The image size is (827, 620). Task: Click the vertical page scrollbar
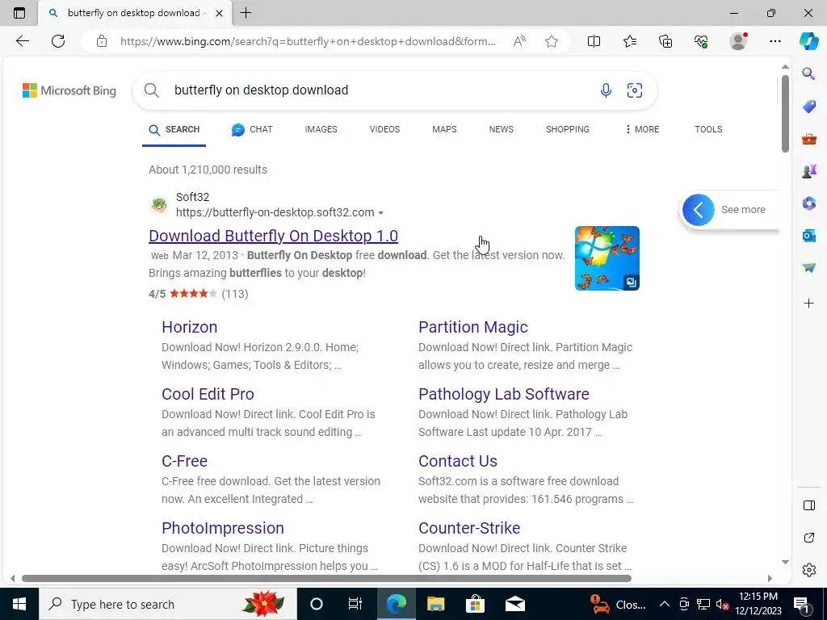click(x=785, y=113)
